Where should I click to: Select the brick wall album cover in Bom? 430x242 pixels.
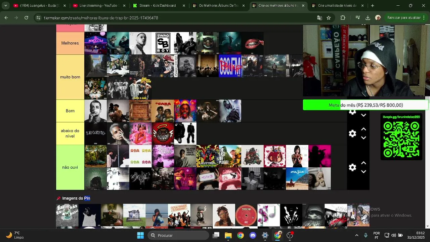(x=140, y=111)
